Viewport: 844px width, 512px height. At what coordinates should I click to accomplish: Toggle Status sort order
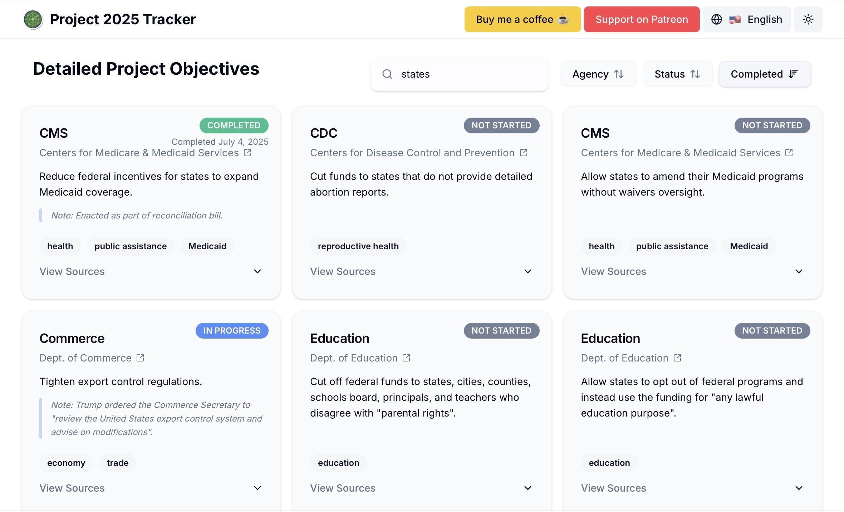click(677, 74)
